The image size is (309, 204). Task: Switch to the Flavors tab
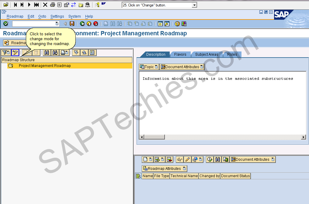point(180,55)
